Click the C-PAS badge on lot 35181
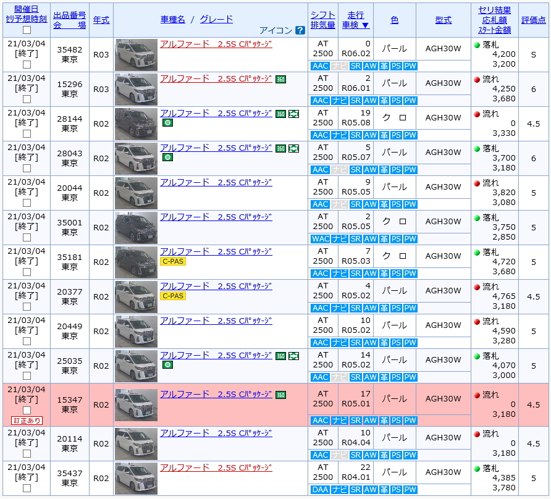551x499 pixels. pyautogui.click(x=173, y=261)
